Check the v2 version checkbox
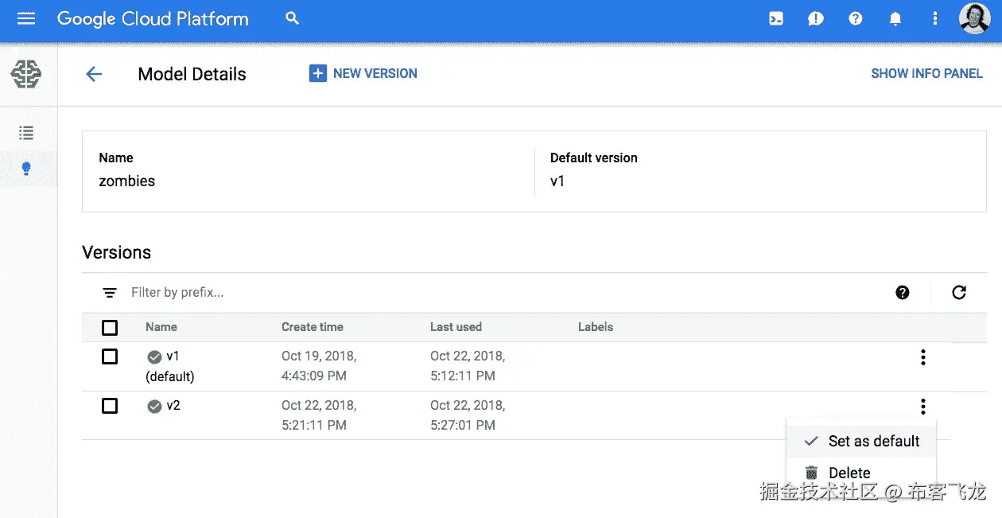Viewport: 1002px width, 518px height. click(110, 406)
